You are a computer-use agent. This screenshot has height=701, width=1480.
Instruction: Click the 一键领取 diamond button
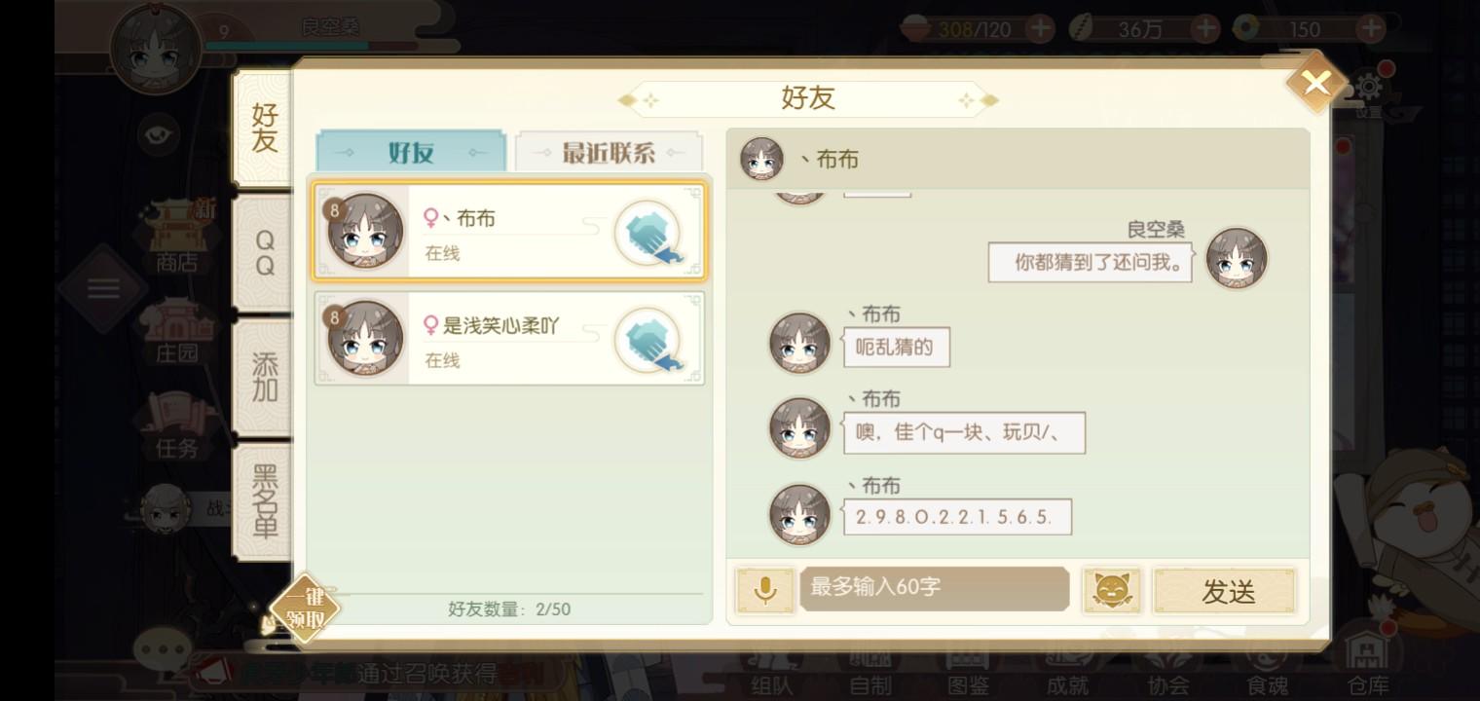point(305,609)
